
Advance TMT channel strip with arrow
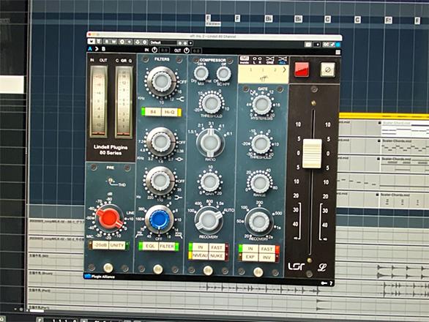pyautogui.click(x=284, y=70)
